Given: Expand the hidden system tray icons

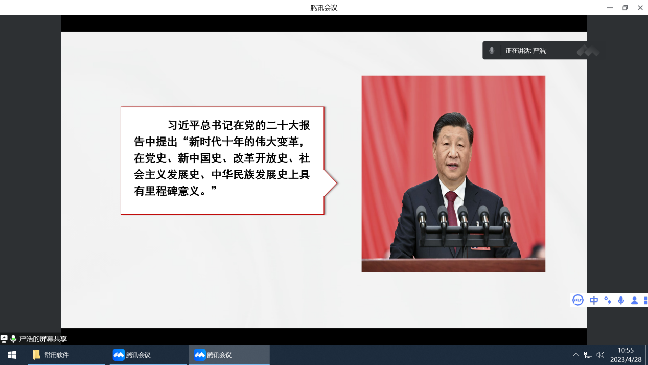Looking at the screenshot, I should pyautogui.click(x=576, y=355).
